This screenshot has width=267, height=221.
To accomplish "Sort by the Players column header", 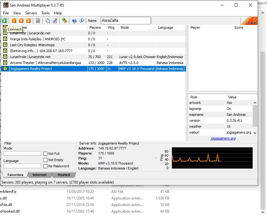I will coord(97,27).
